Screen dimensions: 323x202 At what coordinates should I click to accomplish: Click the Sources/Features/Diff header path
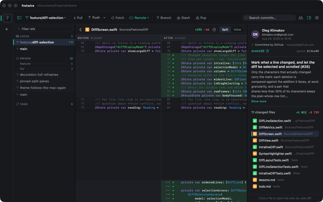[134, 30]
